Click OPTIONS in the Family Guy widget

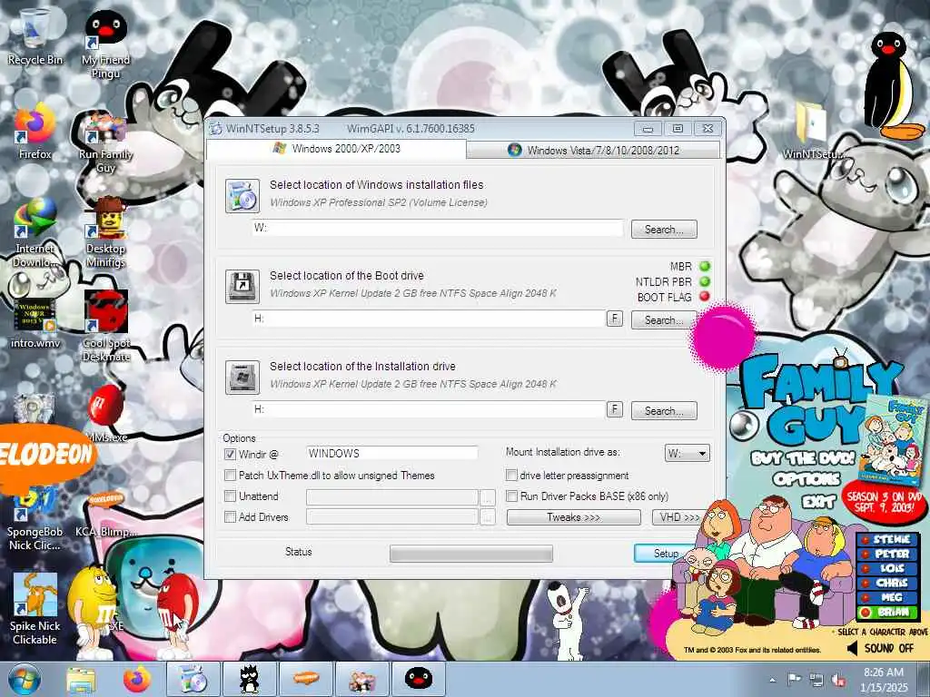[806, 479]
